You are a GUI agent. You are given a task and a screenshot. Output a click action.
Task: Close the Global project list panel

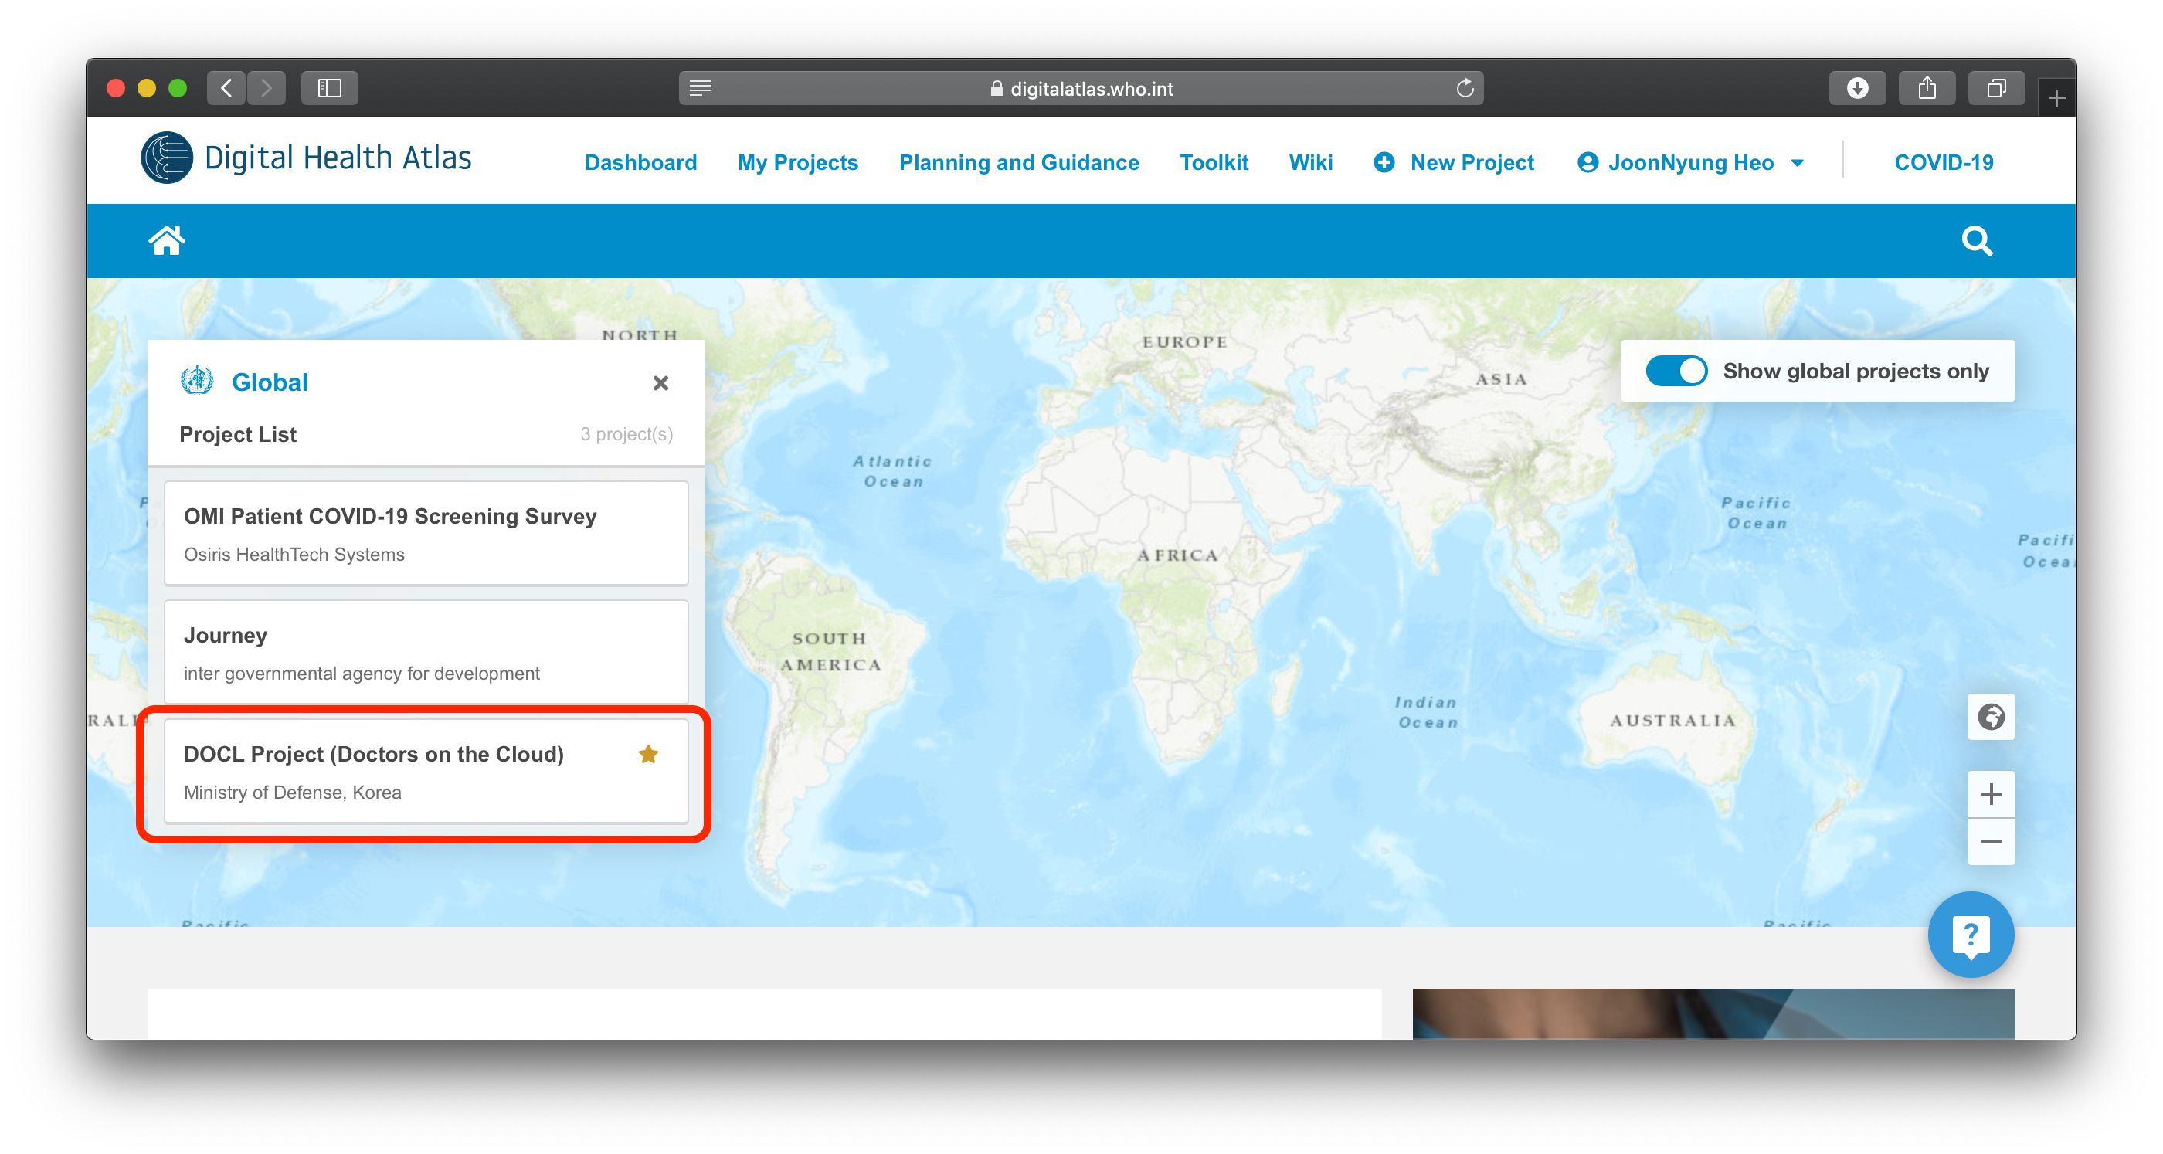660,383
